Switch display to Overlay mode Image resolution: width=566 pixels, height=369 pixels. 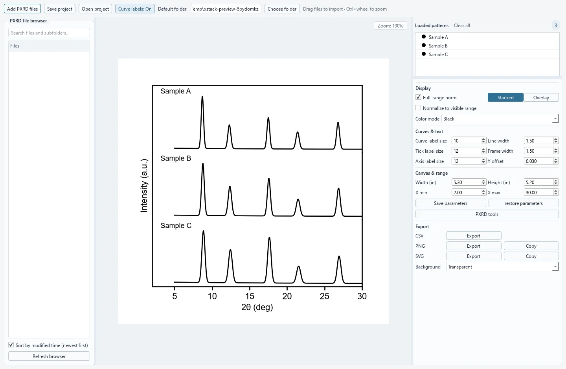[541, 97]
